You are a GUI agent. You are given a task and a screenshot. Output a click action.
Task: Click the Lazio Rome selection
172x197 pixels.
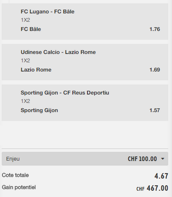pyautogui.click(x=36, y=70)
